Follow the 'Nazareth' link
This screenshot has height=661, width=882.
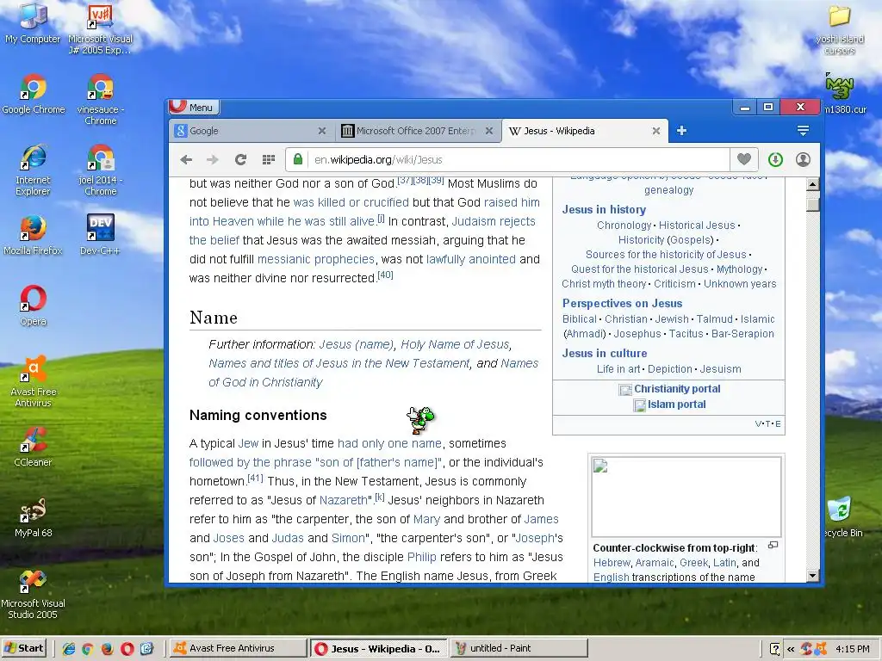[x=343, y=500]
